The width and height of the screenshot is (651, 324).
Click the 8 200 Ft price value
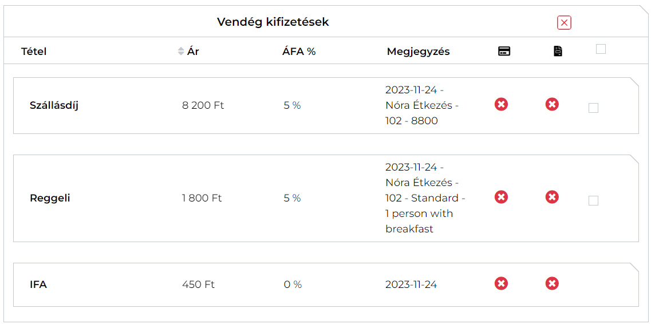203,105
